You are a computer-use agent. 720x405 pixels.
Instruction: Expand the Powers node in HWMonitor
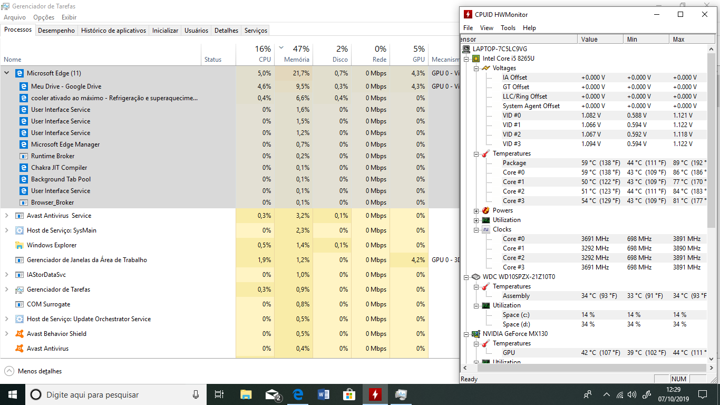(476, 210)
